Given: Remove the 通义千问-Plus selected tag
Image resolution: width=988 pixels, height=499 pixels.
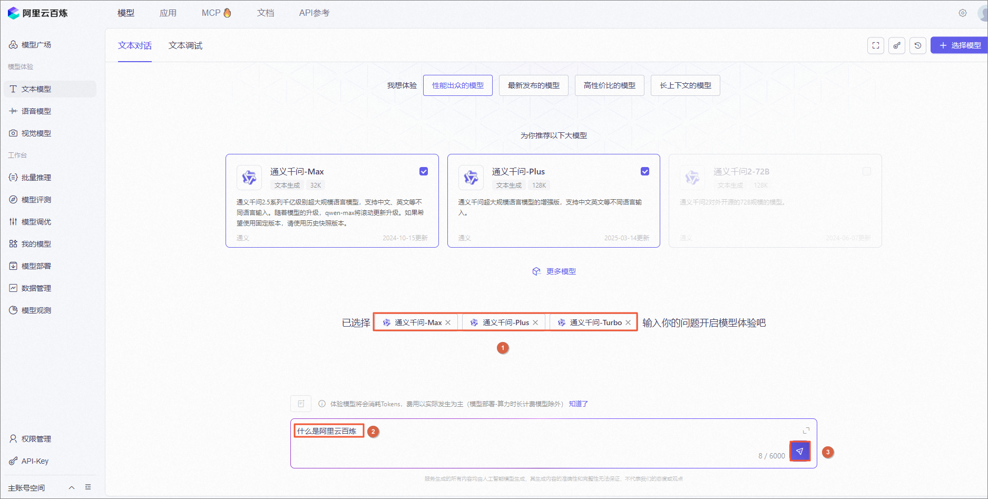Looking at the screenshot, I should [x=535, y=322].
